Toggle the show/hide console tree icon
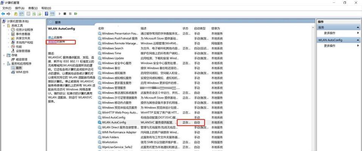Image resolution: width=362 pixels, height=151 pixels. coord(22,14)
